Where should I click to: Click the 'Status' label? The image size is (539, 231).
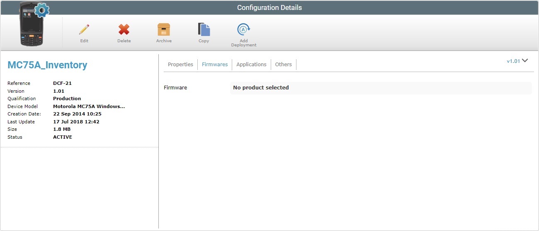pos(15,137)
